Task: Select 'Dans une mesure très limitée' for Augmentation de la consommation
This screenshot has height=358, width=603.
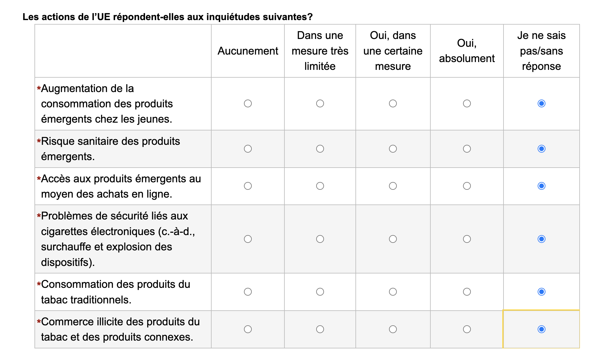Action: click(320, 103)
